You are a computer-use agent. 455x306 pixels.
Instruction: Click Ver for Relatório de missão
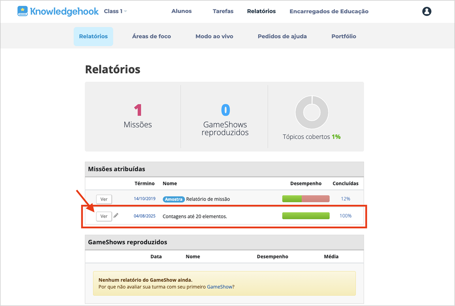(104, 199)
